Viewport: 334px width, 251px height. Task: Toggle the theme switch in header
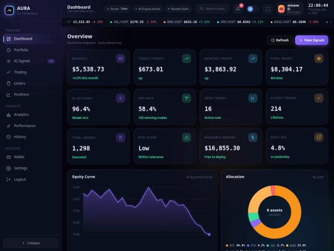[253, 9]
